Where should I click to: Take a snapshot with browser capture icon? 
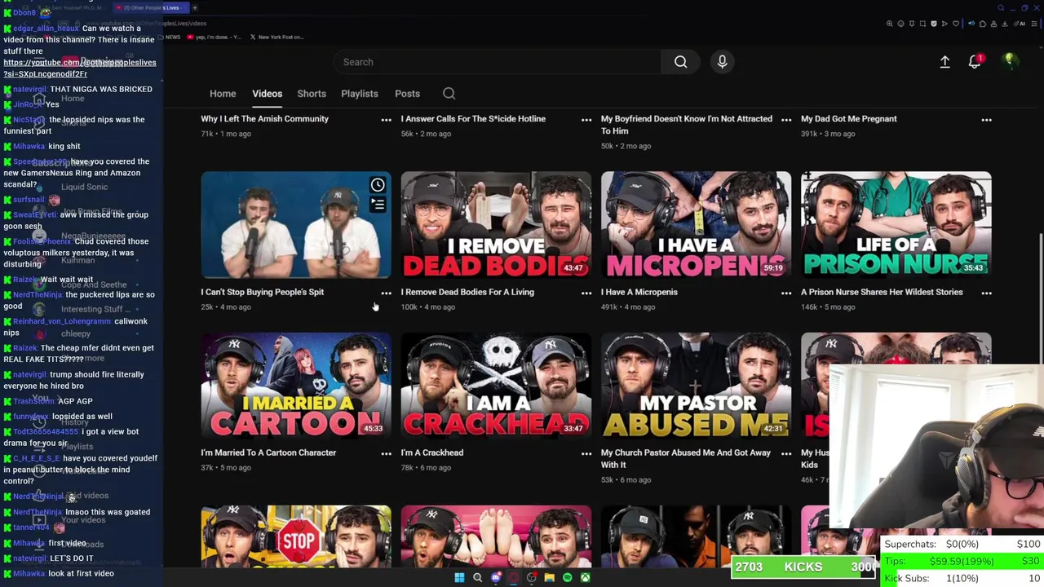[x=922, y=24]
